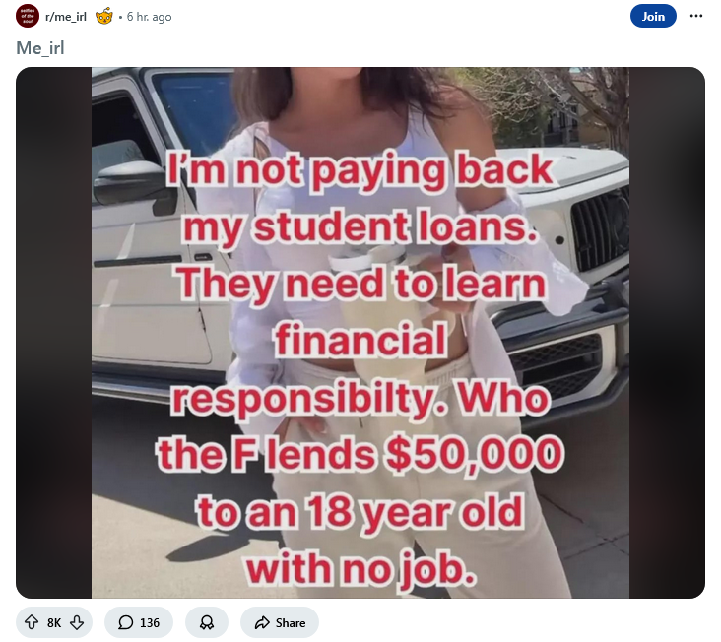Click the share arrow icon
The height and width of the screenshot is (642, 721).
coord(262,622)
